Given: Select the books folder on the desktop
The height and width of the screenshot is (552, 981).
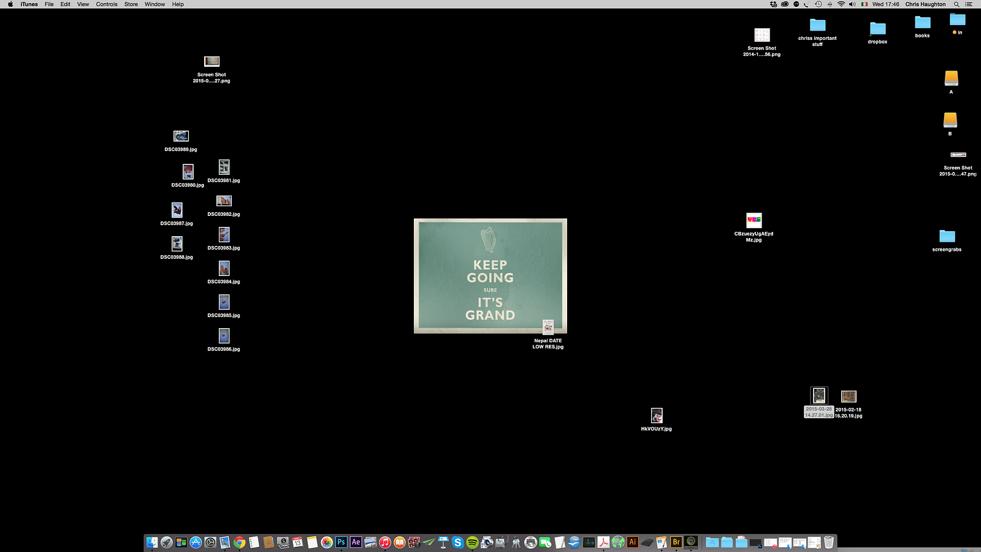Looking at the screenshot, I should pyautogui.click(x=922, y=27).
